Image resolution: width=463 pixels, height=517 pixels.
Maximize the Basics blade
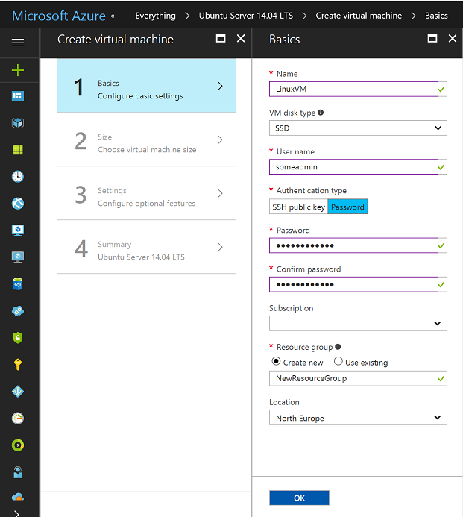[432, 39]
